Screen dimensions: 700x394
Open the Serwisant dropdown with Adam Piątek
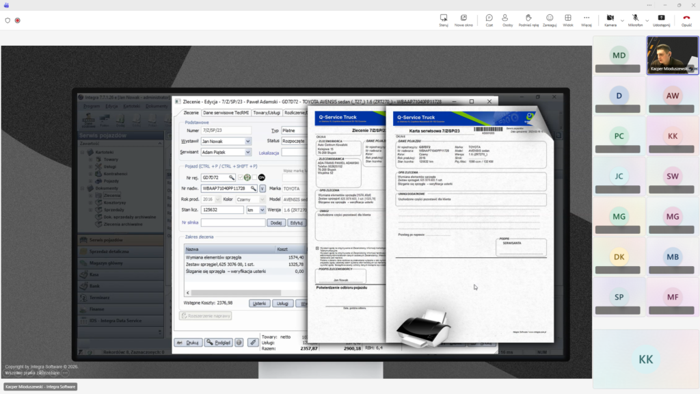point(247,153)
